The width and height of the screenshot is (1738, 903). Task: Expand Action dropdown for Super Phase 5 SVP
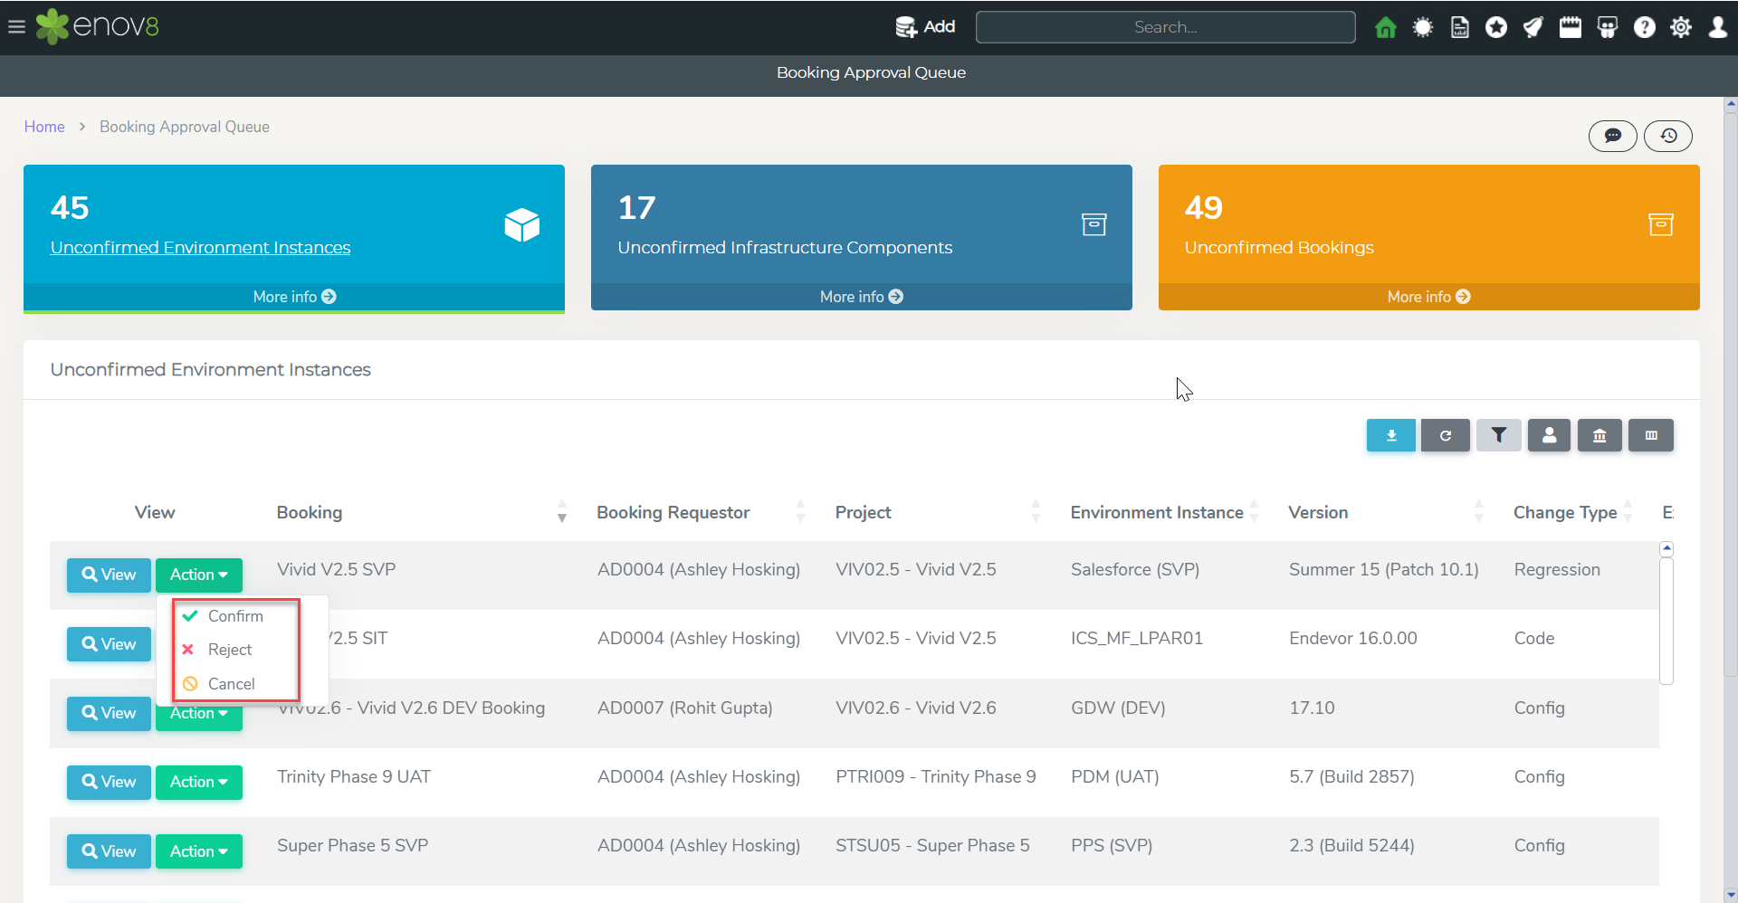[199, 851]
